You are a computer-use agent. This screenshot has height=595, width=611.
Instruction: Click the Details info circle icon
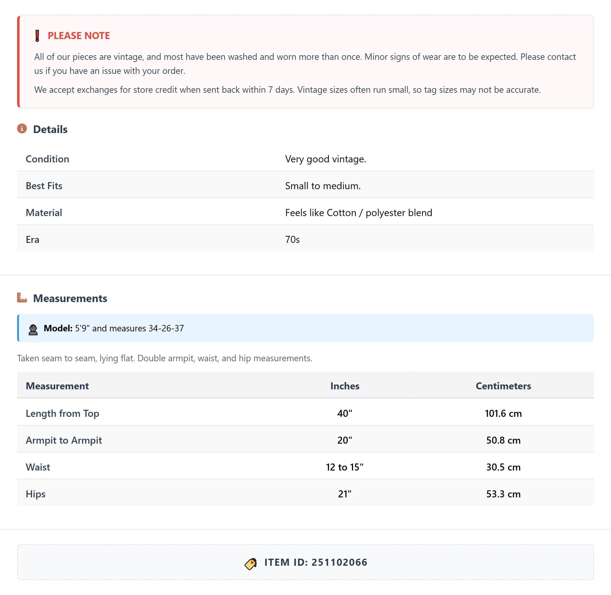pyautogui.click(x=22, y=129)
